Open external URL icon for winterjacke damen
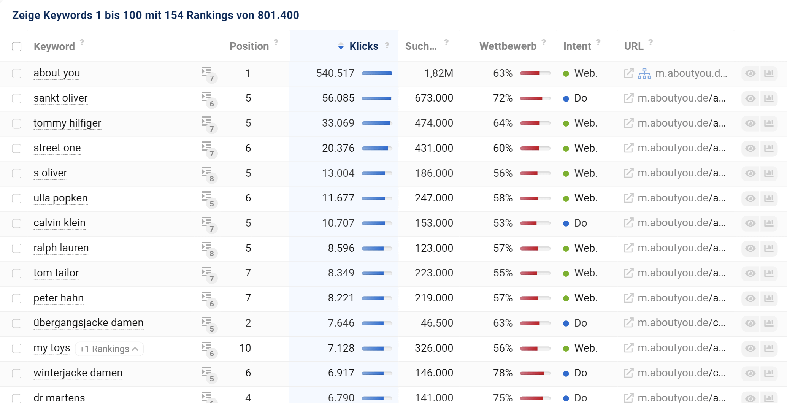The width and height of the screenshot is (787, 403). (x=628, y=373)
